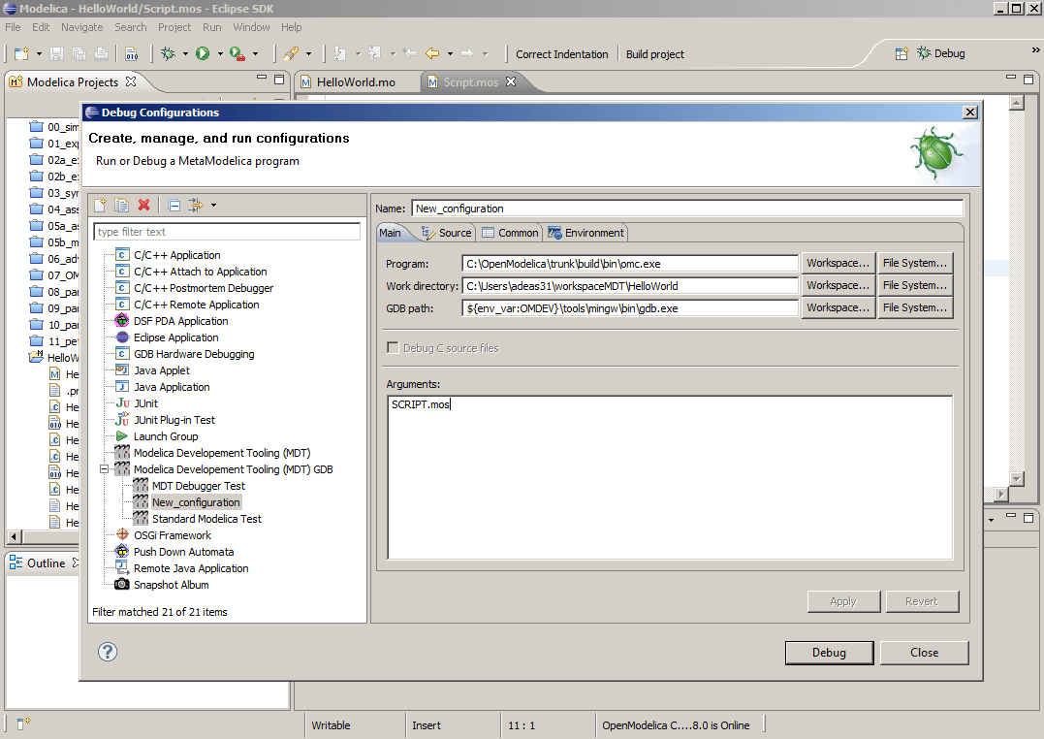
Task: Navigate back with the yellow back arrow
Action: [438, 54]
